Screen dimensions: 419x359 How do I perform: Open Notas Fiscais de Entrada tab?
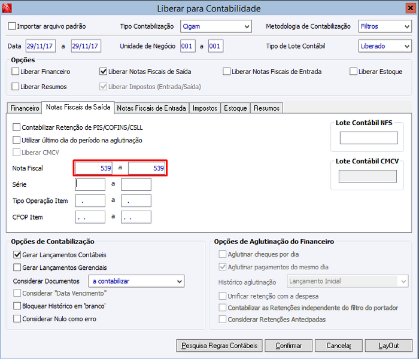pos(151,108)
